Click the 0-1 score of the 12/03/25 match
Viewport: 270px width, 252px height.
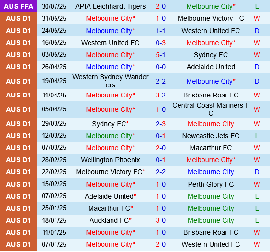[160, 136]
